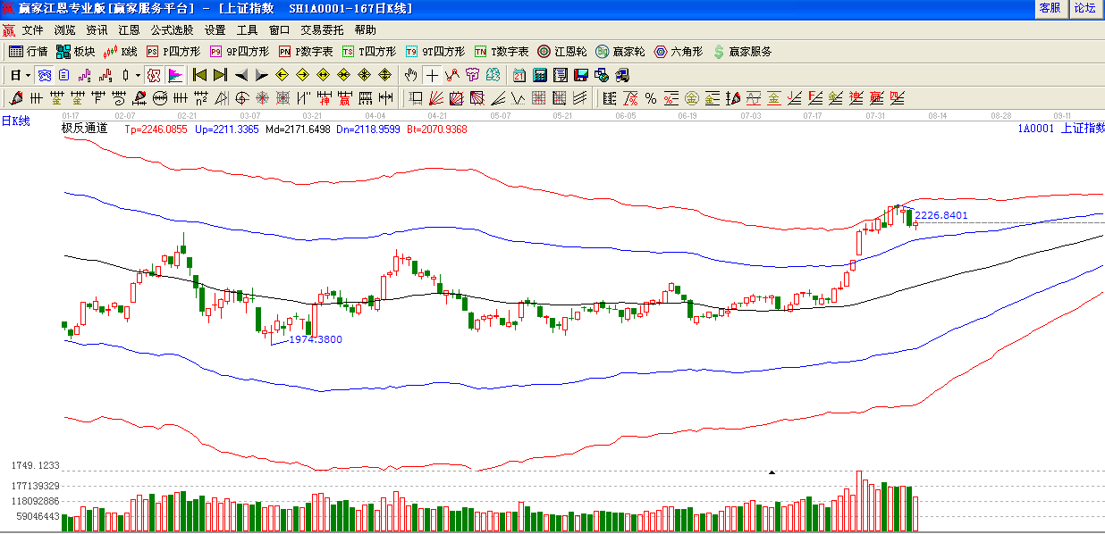1105x534 pixels.
Task: Jump to the first bar with skip-back arrow
Action: coord(200,75)
